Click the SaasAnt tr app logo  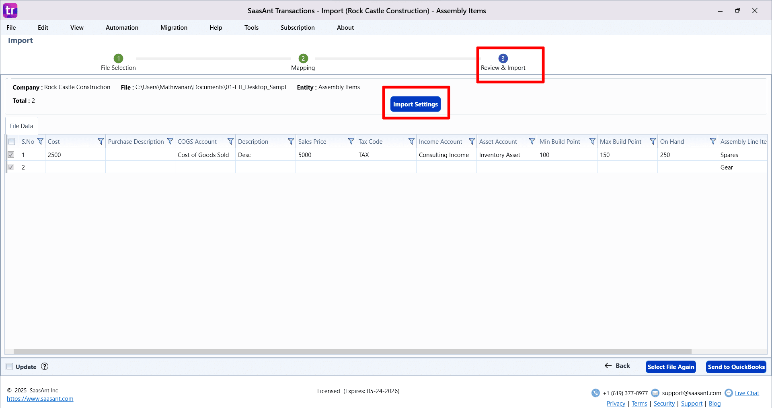(x=10, y=10)
